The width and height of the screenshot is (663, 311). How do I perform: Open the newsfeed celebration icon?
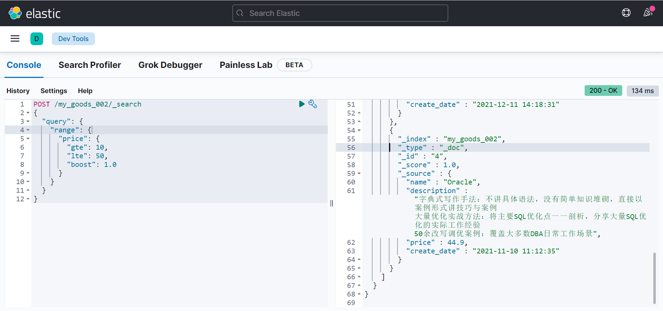(x=648, y=13)
